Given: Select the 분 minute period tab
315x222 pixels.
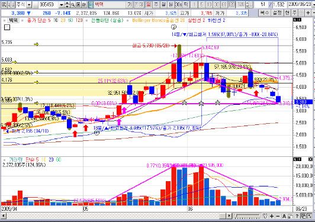Looking at the screenshot, I should [x=171, y=4].
